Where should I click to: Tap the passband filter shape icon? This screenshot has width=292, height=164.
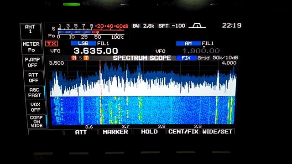197,26
